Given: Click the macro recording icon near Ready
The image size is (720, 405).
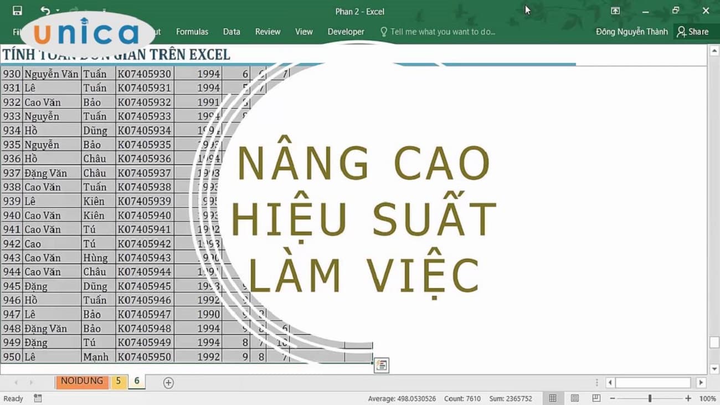Looking at the screenshot, I should [38, 398].
